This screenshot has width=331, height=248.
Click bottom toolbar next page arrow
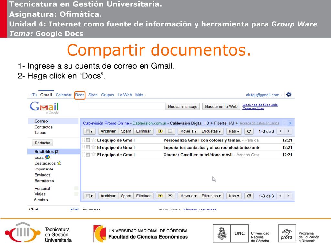(x=288, y=196)
